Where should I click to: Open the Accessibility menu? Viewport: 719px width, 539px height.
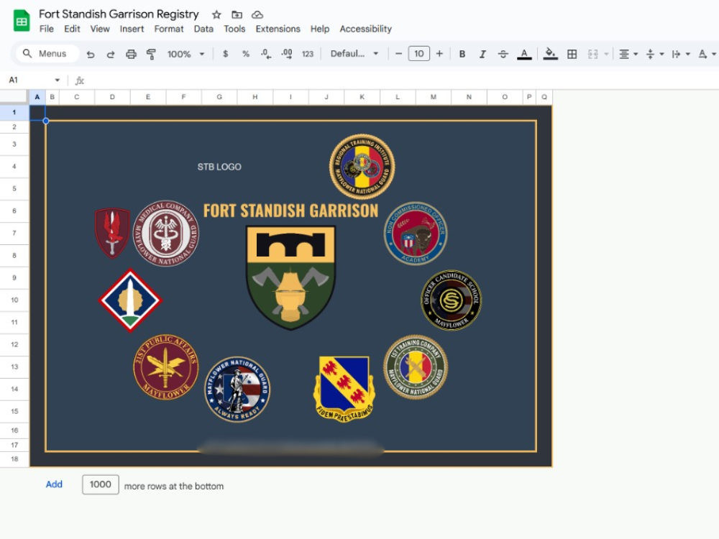[x=365, y=29]
